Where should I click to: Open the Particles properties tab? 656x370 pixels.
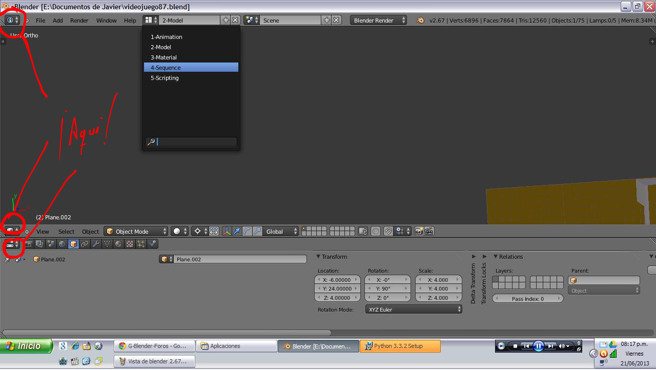pos(141,244)
